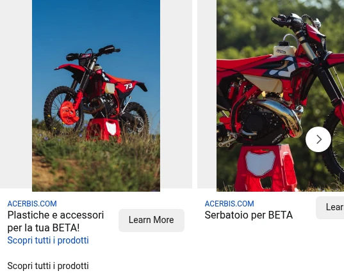
Task: Select the Serbatoio per BETA headline
Action: pos(249,215)
